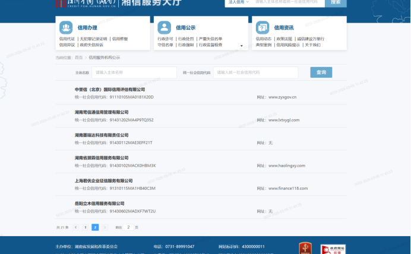The width and height of the screenshot is (411, 254).
Task: Click 中誉信（北京）国际信用评估有限公司 entry
Action: 110,90
